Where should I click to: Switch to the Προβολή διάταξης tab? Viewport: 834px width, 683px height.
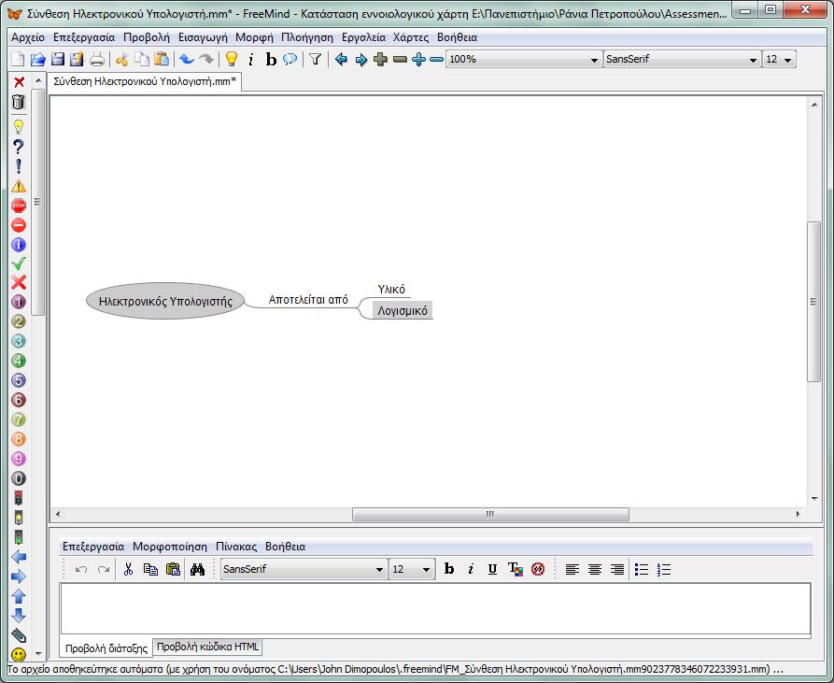[x=106, y=647]
